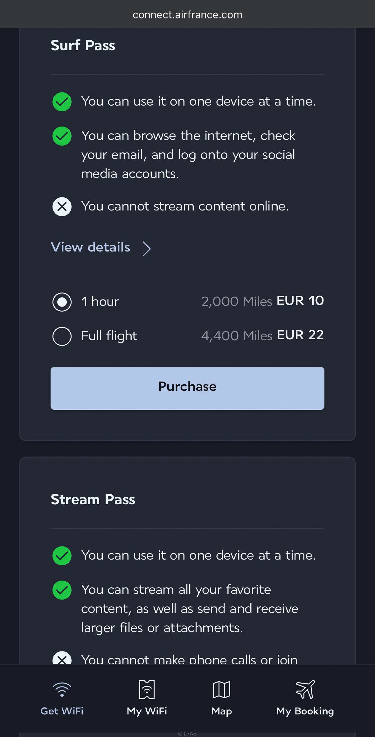Click the Stream Pass heading

[93, 499]
